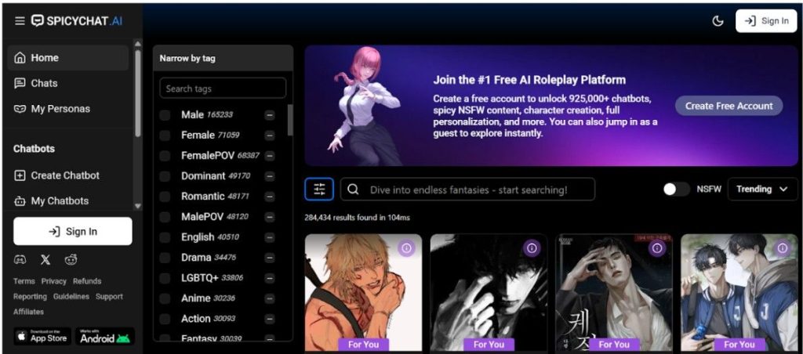Open the Affiliates link
Viewport: 803px width, 354px height.
coord(29,312)
